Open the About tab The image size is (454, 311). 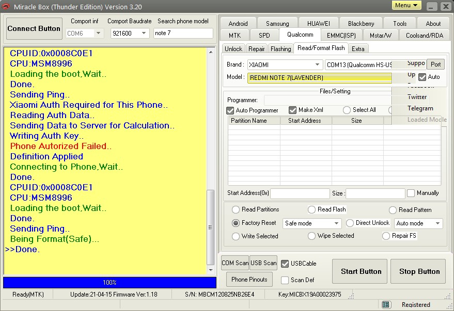pos(433,23)
